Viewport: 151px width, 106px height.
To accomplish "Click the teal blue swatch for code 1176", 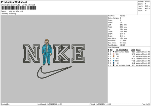I will [x=114, y=61].
